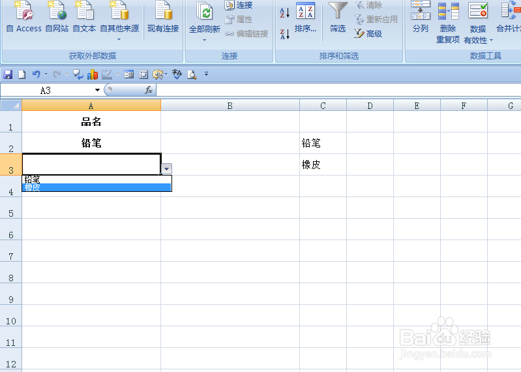This screenshot has height=372, width=521.
Task: Click the 编辑链接 edit links button
Action: [x=246, y=33]
